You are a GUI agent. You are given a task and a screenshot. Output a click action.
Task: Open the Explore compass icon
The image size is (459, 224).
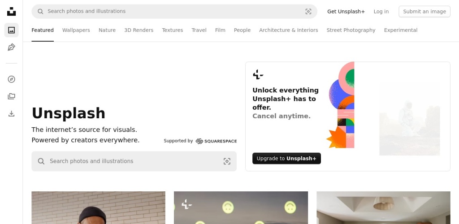pos(11,79)
